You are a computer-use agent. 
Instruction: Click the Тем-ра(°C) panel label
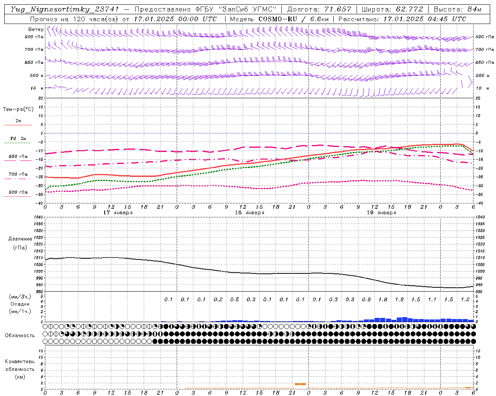coord(18,109)
